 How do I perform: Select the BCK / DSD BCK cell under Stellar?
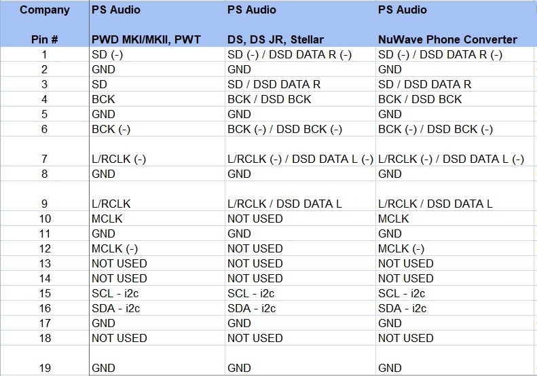pos(300,99)
